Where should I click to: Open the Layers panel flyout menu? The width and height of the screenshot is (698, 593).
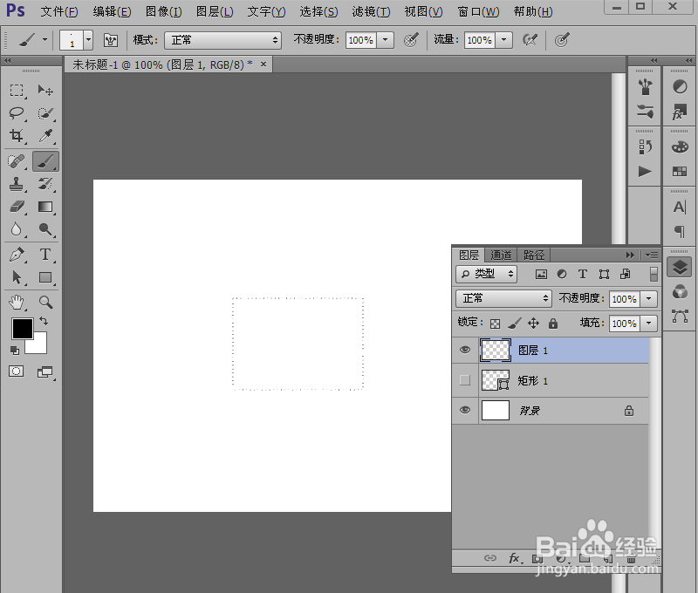click(652, 255)
